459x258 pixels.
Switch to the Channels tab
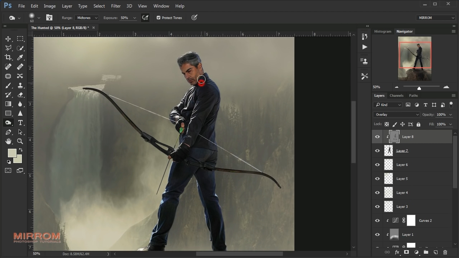pos(396,96)
